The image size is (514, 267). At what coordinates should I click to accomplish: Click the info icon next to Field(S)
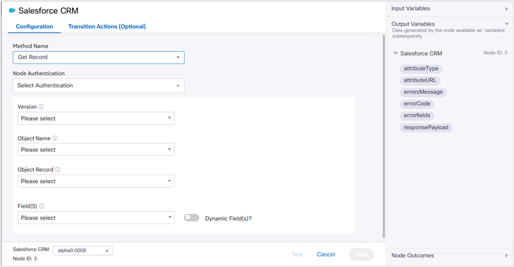coord(41,206)
